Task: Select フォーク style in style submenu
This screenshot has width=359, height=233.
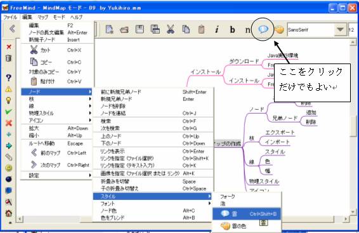Action: 247,196
